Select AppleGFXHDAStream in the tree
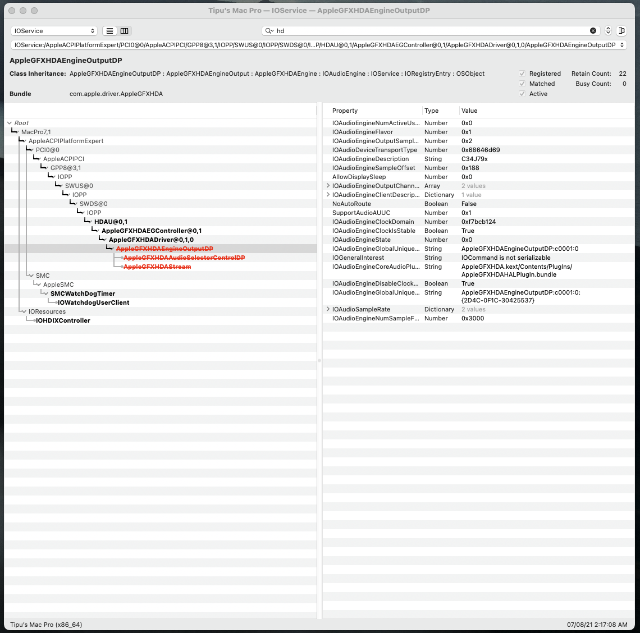The height and width of the screenshot is (633, 640). pyautogui.click(x=157, y=267)
